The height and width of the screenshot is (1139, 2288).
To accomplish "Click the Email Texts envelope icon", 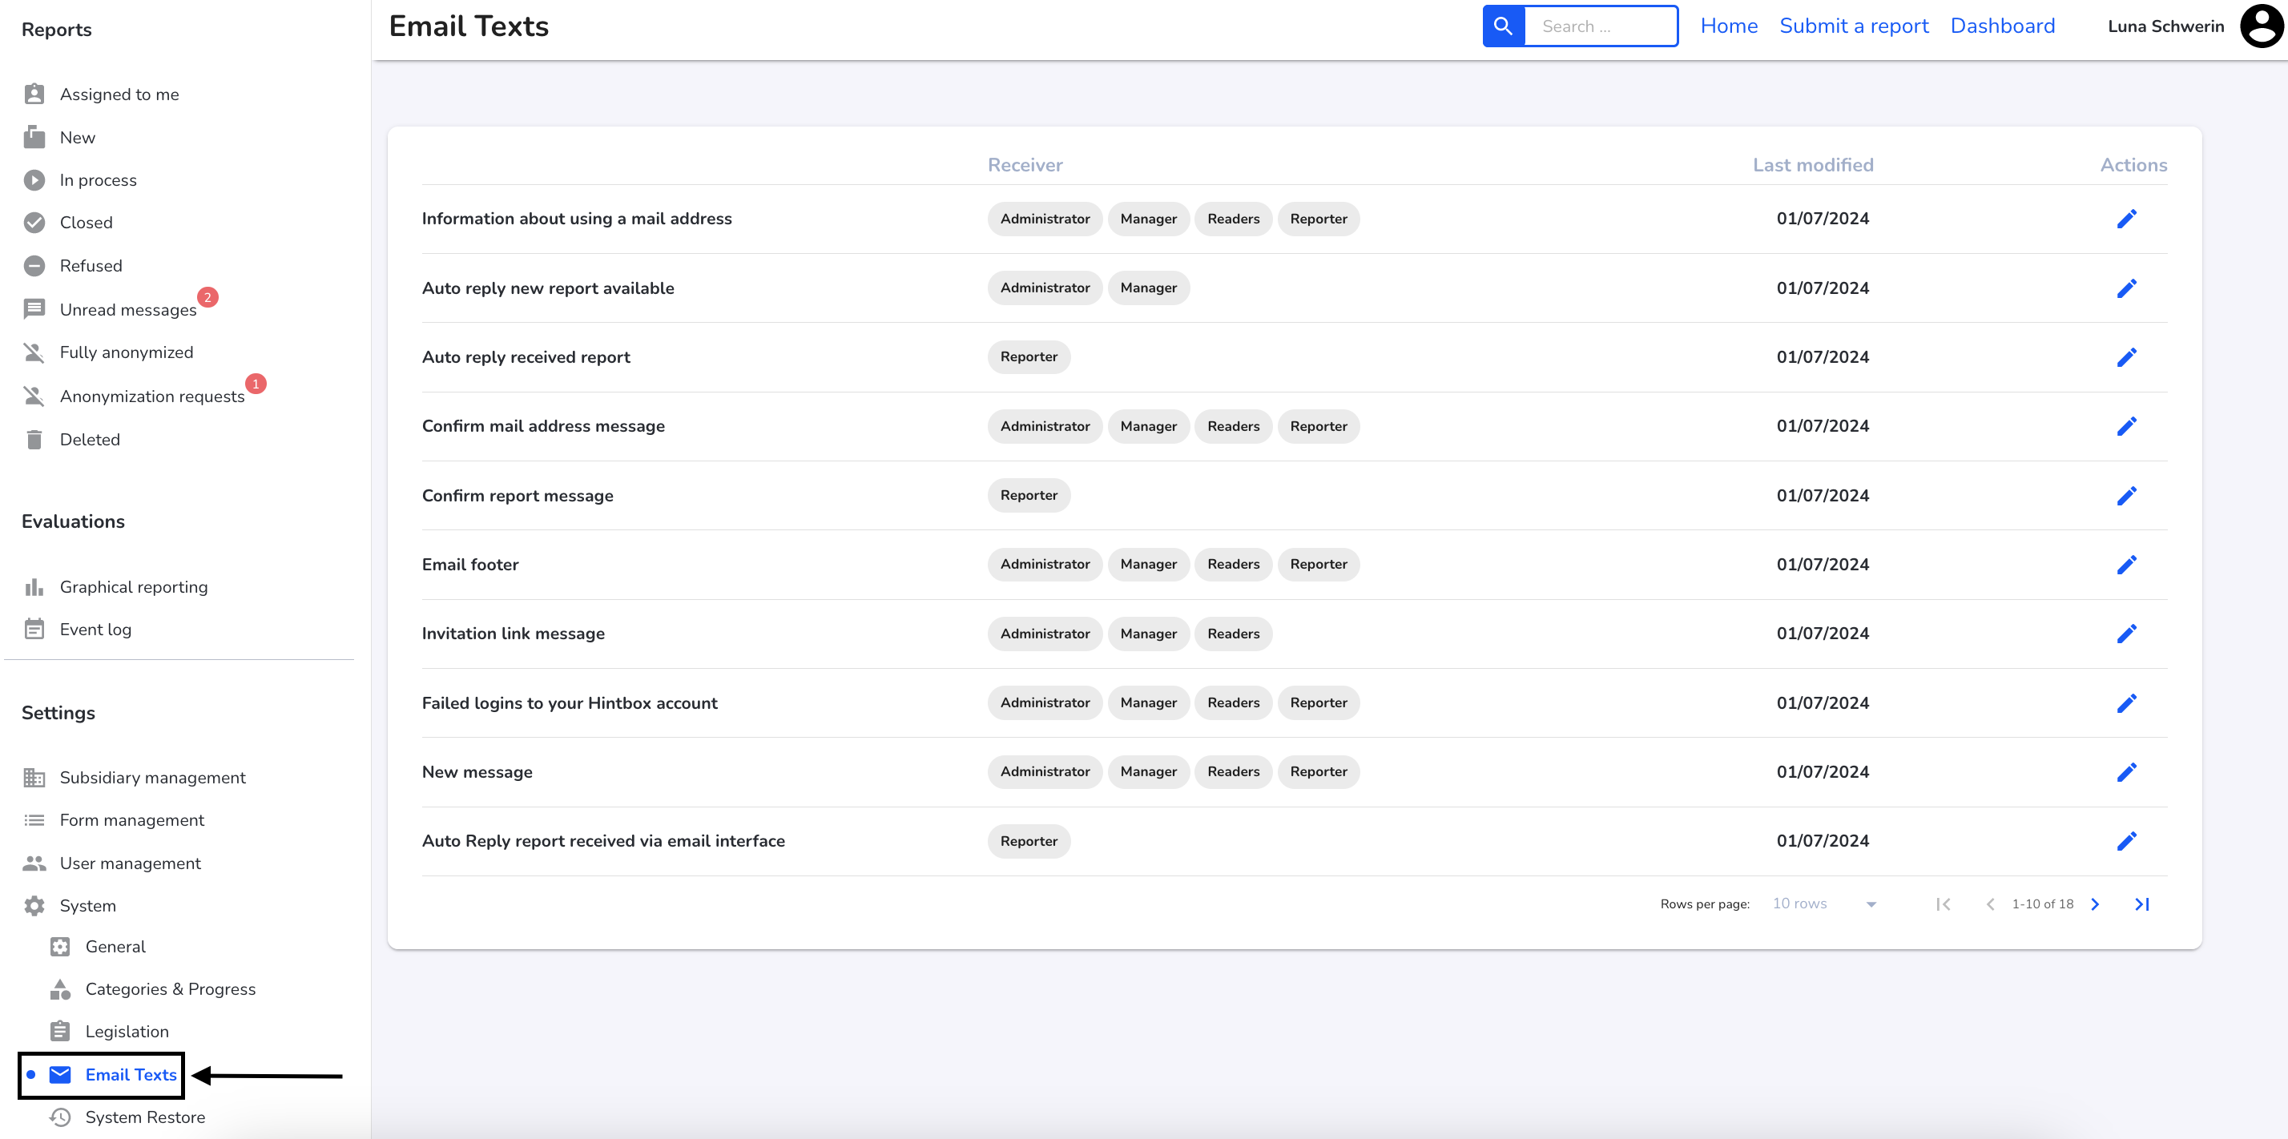I will click(60, 1074).
